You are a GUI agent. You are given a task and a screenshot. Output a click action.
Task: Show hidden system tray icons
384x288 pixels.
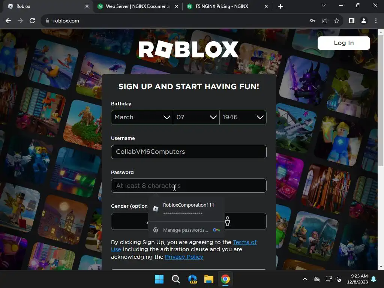click(x=305, y=279)
